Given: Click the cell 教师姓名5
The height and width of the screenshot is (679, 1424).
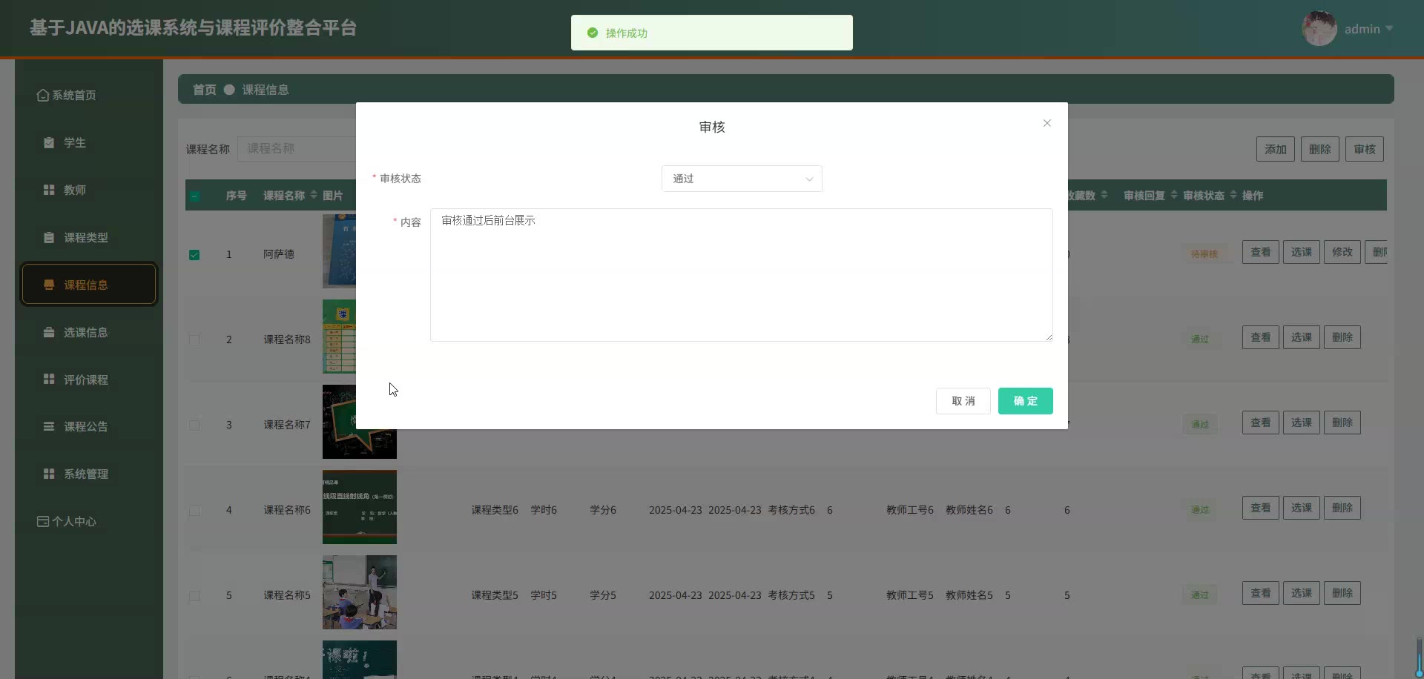Looking at the screenshot, I should (969, 595).
